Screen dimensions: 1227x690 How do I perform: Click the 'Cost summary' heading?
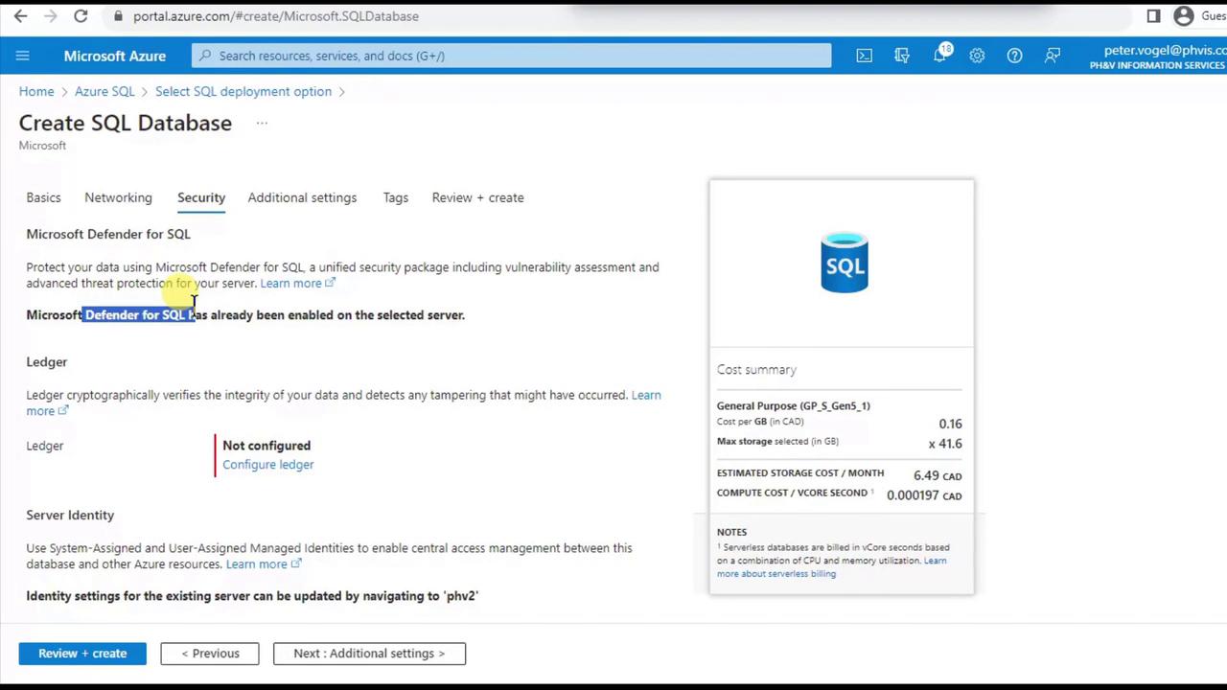pyautogui.click(x=756, y=369)
